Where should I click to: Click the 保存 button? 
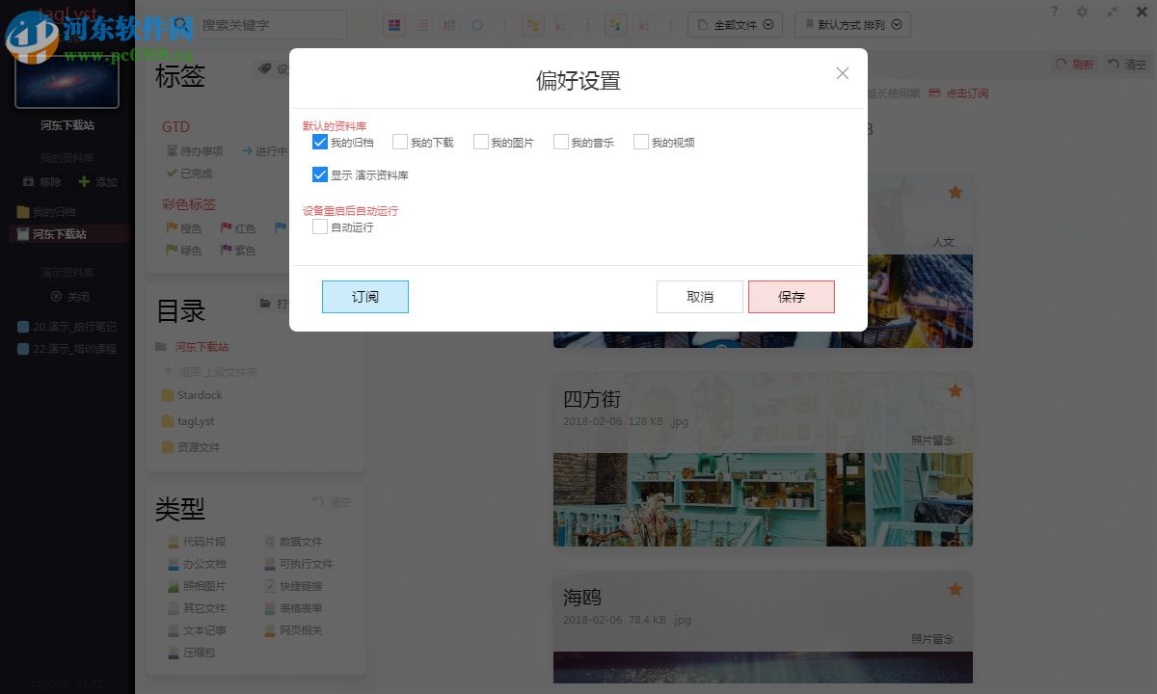(791, 297)
